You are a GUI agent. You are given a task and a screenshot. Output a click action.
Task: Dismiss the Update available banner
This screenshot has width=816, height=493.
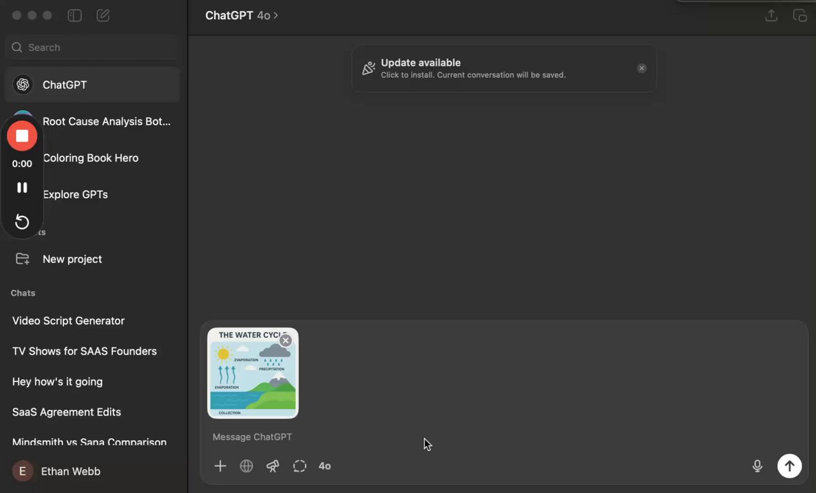pos(642,68)
